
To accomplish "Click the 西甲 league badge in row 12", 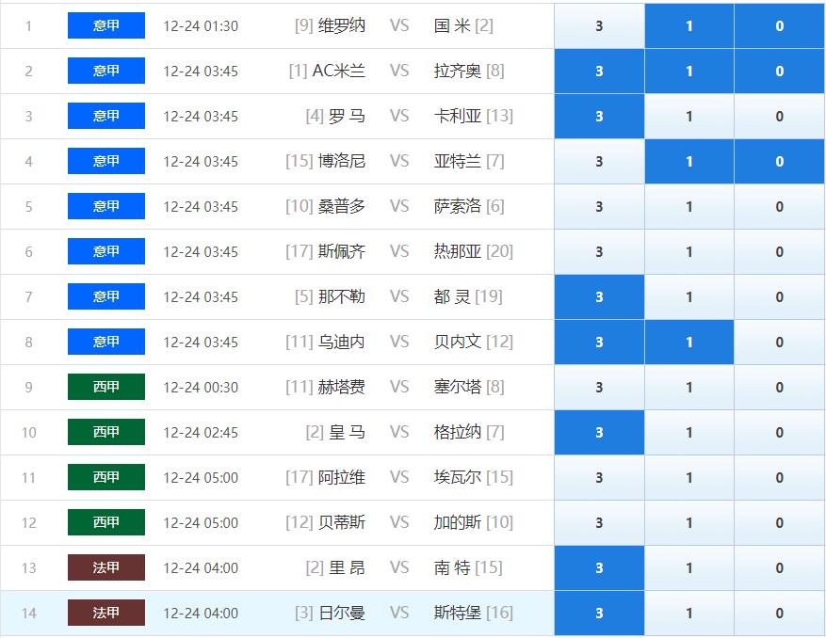I will [106, 522].
